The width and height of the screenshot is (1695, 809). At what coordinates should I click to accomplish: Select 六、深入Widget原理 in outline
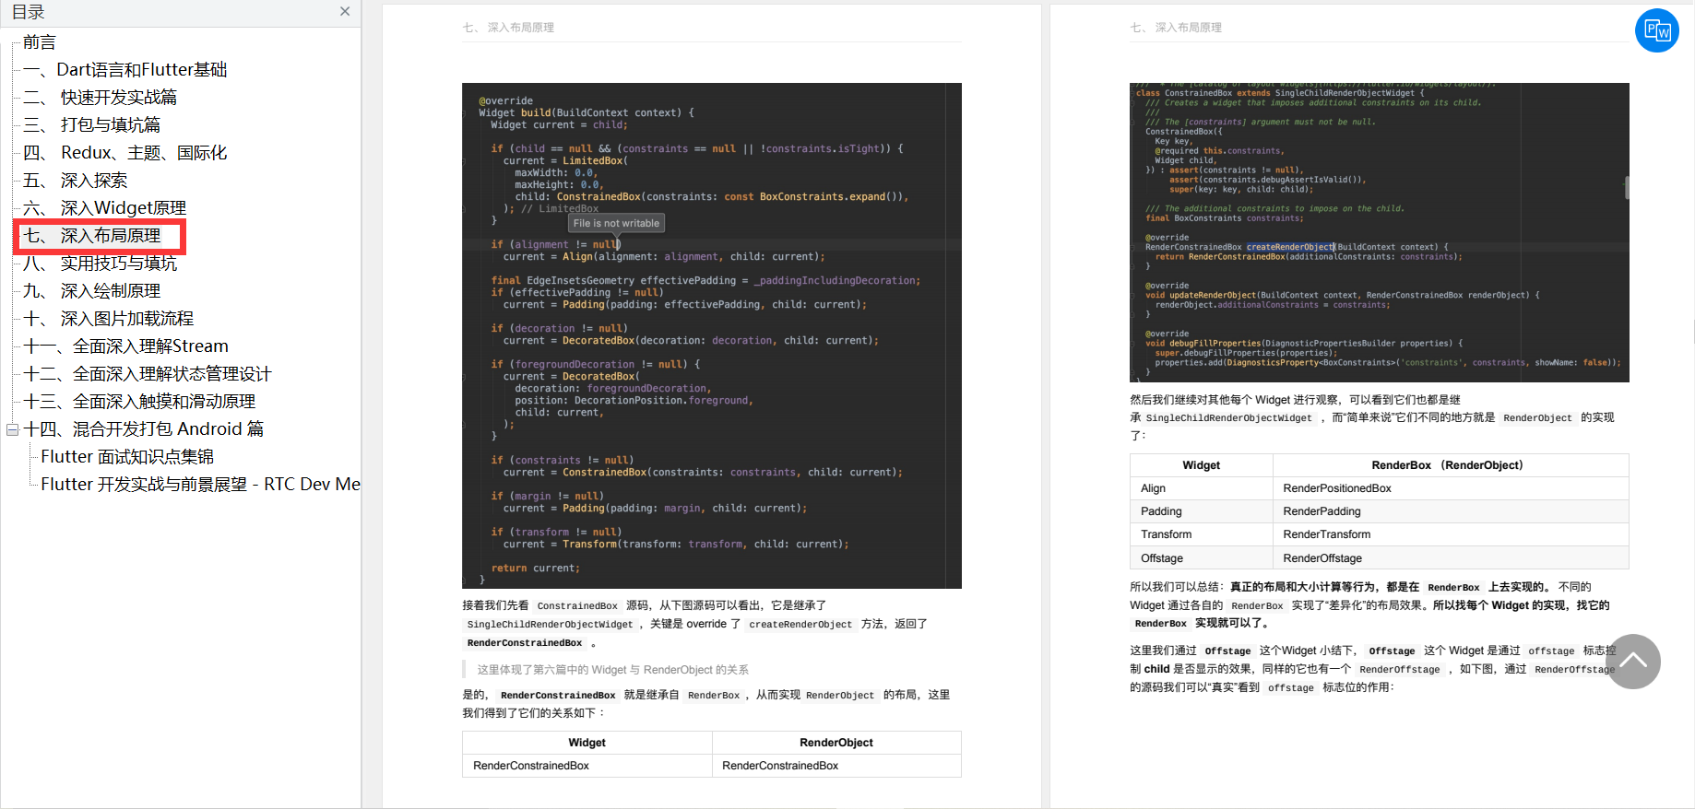pos(104,208)
